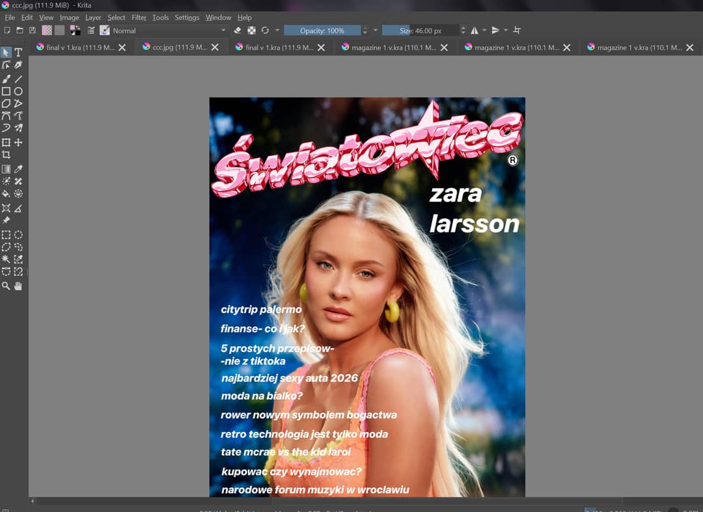The image size is (703, 512).
Task: Select the Similar Color Selection tool
Action: 18,259
